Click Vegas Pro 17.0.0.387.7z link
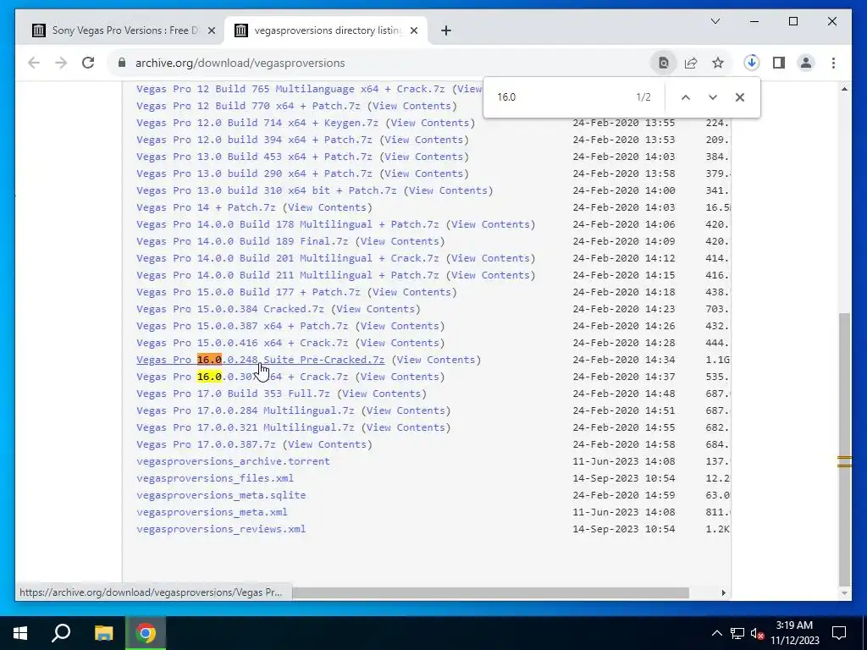This screenshot has width=867, height=650. coord(206,444)
